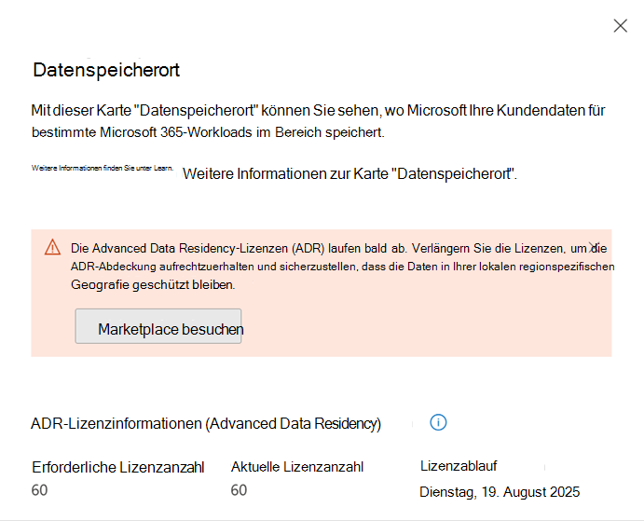The height and width of the screenshot is (521, 644).
Task: Click value 60 under Aktuelle Lizenzanzahl
Action: 239,490
